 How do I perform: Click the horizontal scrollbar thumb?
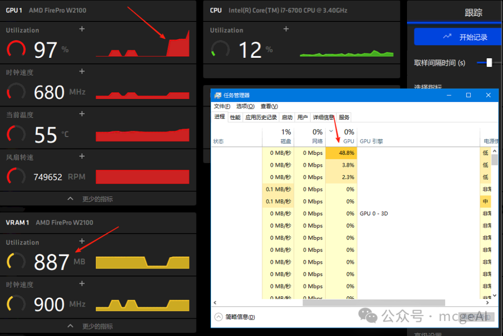(374, 302)
